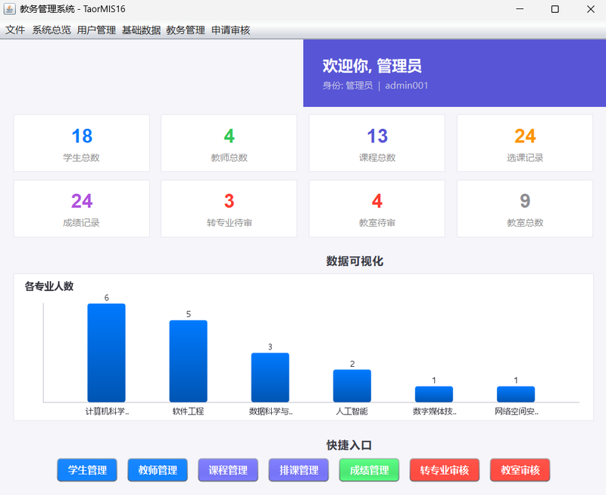Viewport: 606px width, 495px height.
Task: Open the 基础数据 menu
Action: point(141,30)
